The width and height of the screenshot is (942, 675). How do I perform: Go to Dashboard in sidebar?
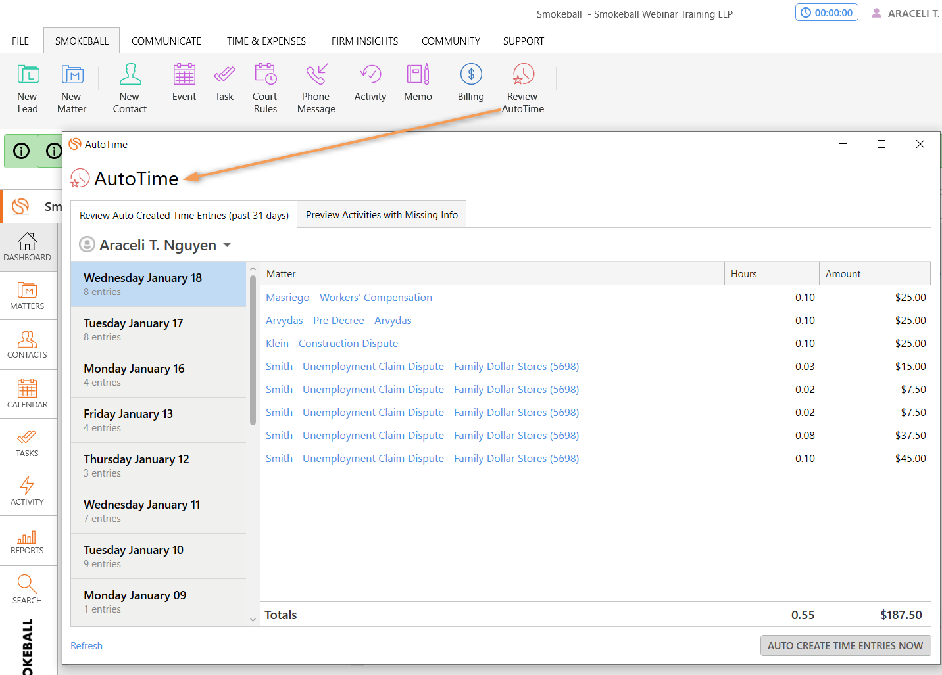pos(27,247)
